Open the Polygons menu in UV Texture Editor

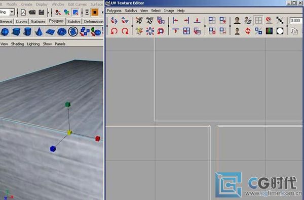[114, 11]
